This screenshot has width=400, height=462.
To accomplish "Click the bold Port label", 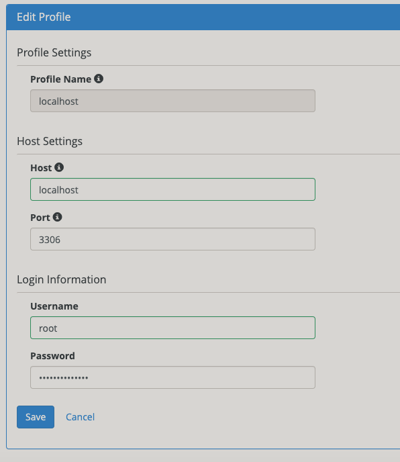I will coord(40,218).
